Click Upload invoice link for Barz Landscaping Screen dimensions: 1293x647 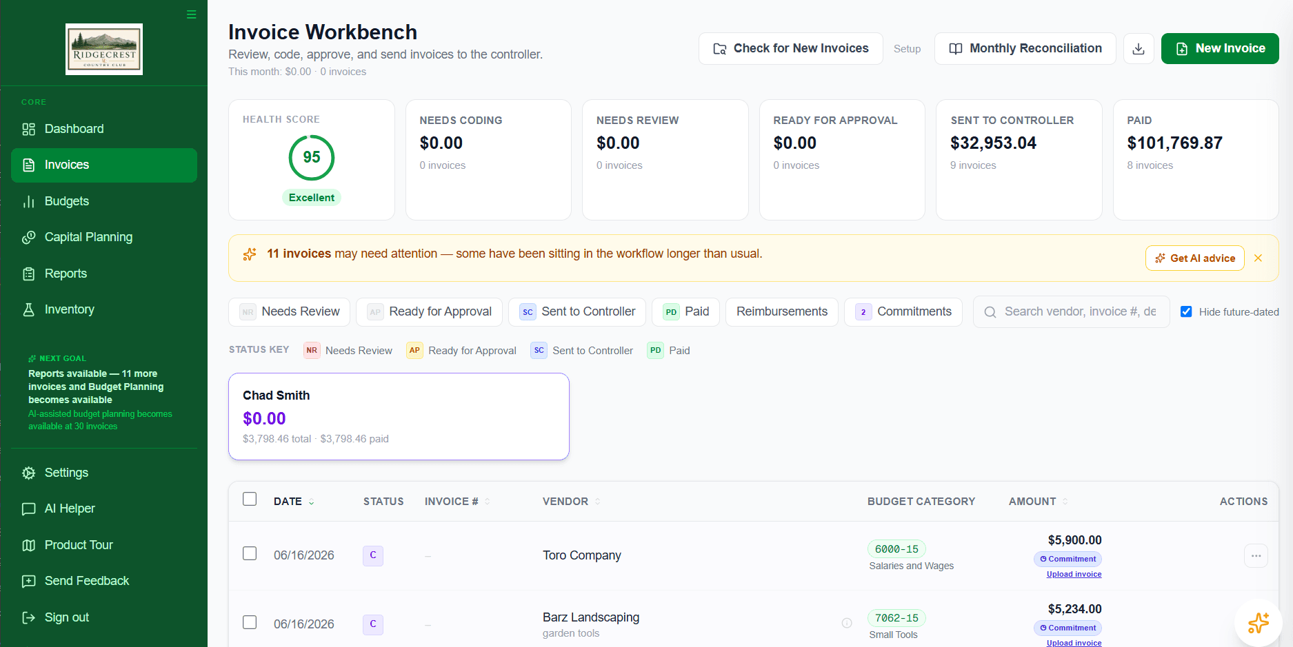point(1074,643)
